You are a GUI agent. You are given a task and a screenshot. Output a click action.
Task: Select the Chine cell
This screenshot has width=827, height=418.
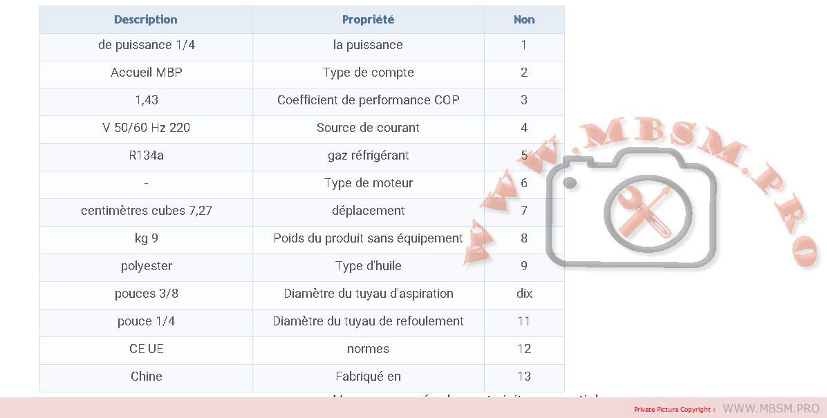coord(146,377)
